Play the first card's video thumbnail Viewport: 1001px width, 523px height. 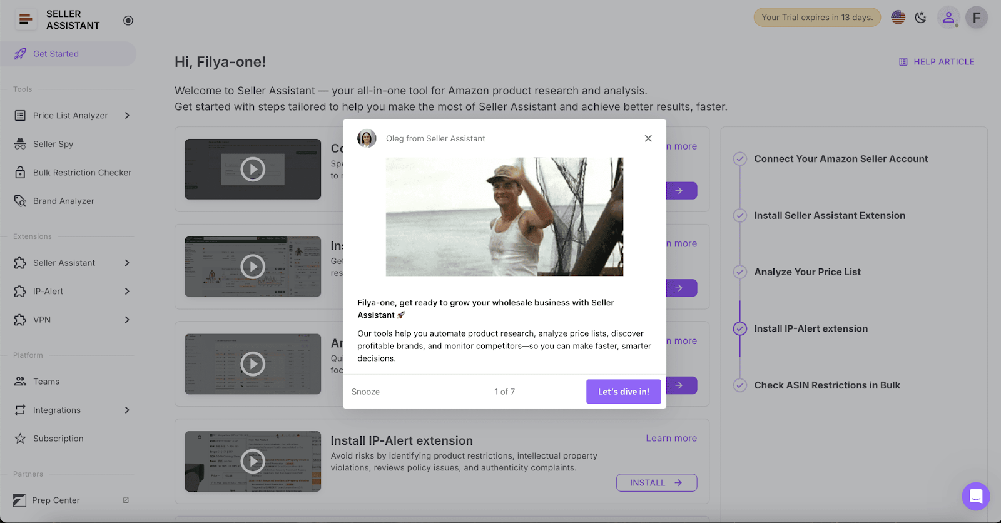(x=253, y=169)
